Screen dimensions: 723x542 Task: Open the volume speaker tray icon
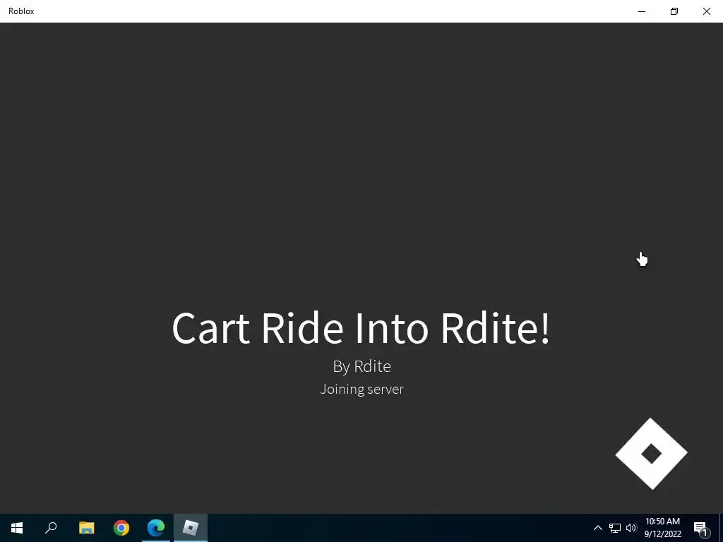[x=631, y=528]
